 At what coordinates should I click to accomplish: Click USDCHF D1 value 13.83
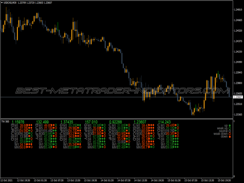(x=121, y=142)
